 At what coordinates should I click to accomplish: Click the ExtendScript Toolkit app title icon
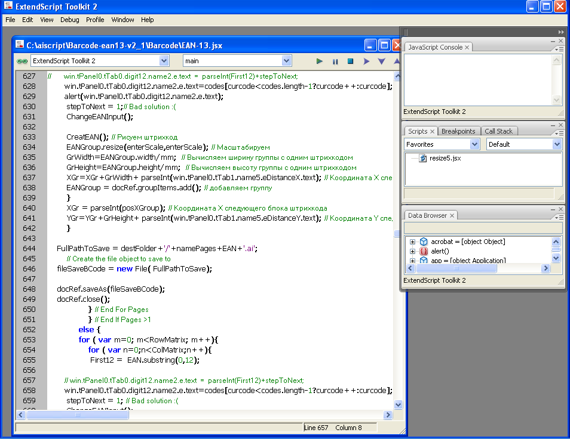point(8,6)
